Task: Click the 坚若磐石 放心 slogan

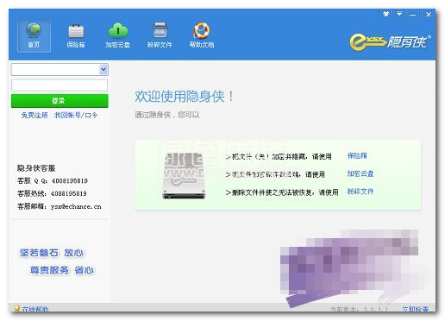Action: (x=52, y=253)
